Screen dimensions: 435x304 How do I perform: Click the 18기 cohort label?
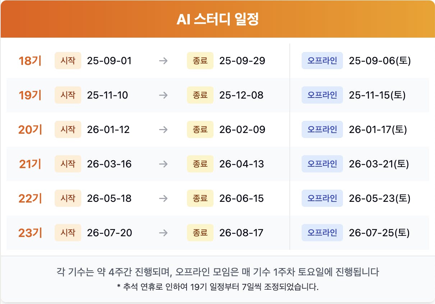[30, 61]
